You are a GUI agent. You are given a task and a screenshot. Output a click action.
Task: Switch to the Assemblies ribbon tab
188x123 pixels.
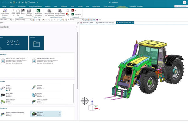pyautogui.click(x=22, y=7)
